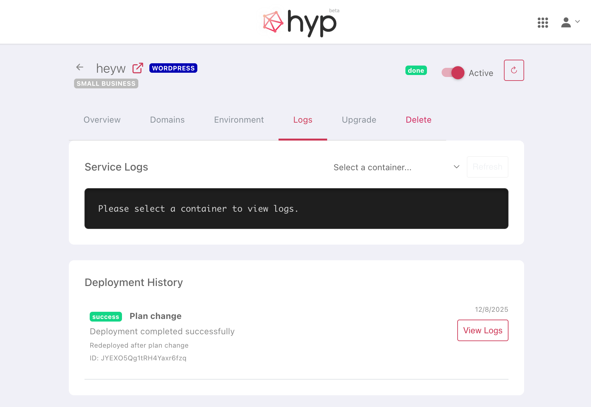Click the green done status badge

(x=416, y=70)
